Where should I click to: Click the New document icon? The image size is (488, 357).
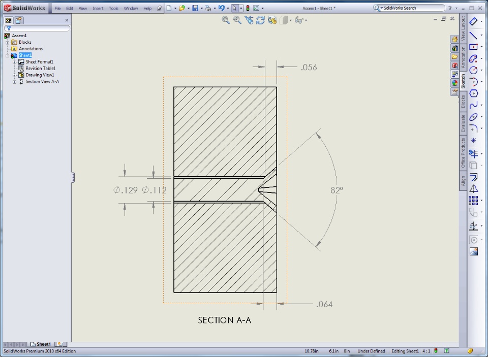point(169,8)
